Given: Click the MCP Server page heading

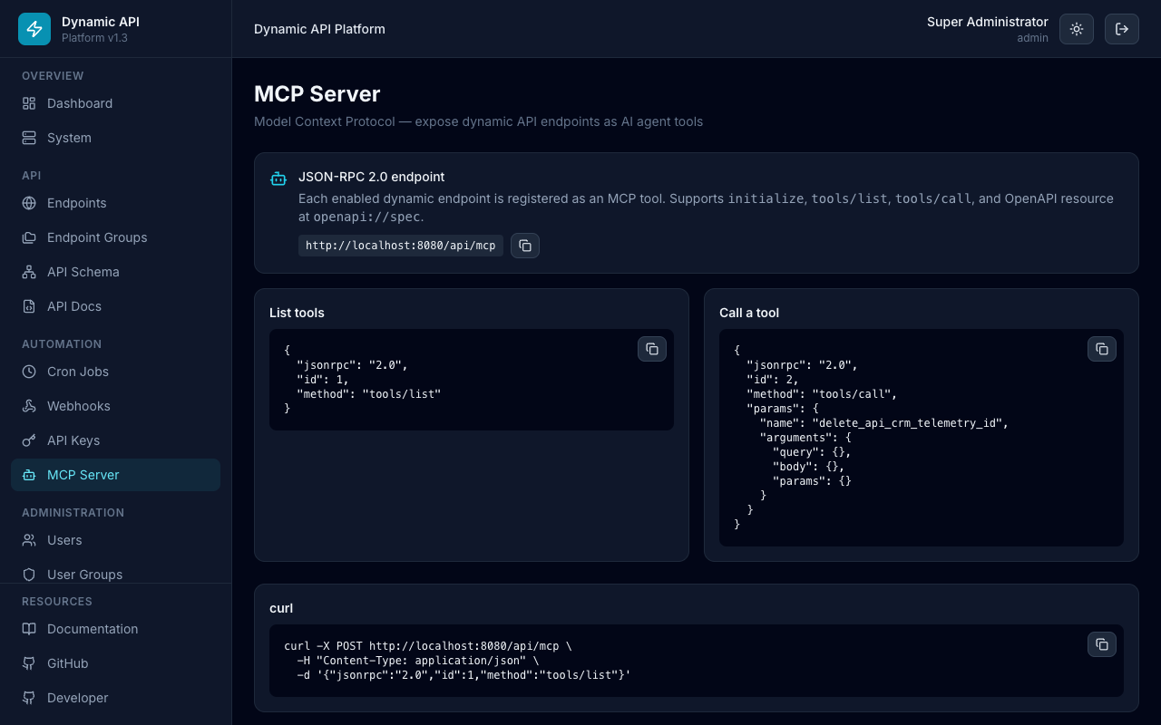Looking at the screenshot, I should [317, 94].
